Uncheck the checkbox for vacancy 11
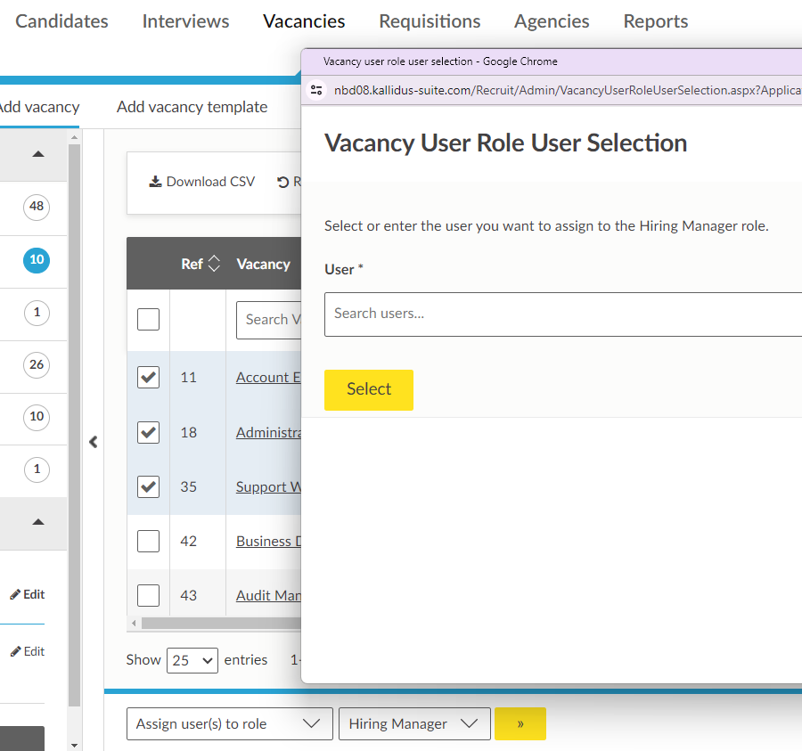The width and height of the screenshot is (802, 751). point(148,378)
